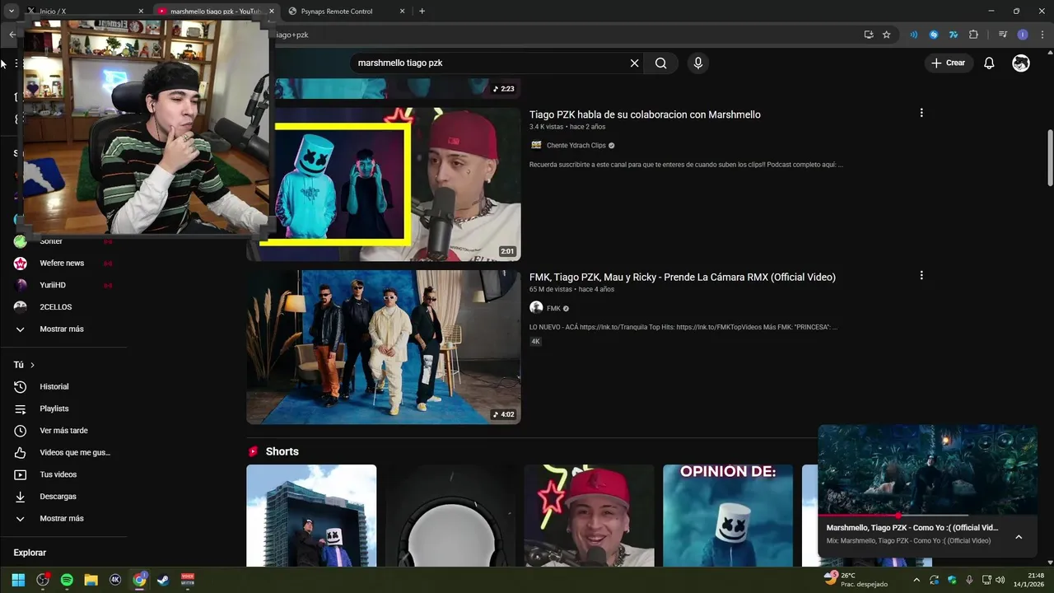Open the Tú section chevron

[32, 365]
